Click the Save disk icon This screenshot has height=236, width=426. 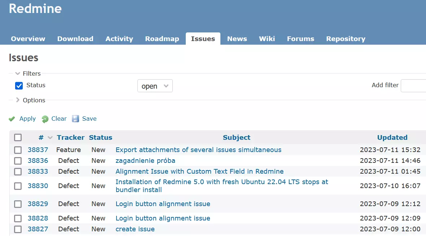pos(75,119)
